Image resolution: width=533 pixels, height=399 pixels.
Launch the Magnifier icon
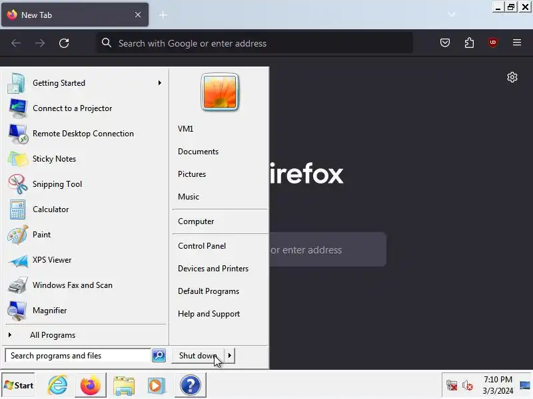click(17, 311)
